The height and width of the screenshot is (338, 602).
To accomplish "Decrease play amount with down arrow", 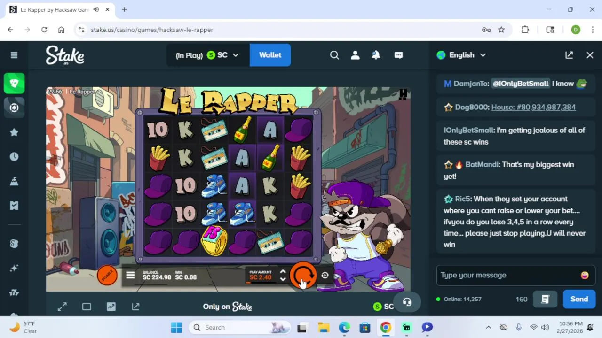I will (283, 279).
